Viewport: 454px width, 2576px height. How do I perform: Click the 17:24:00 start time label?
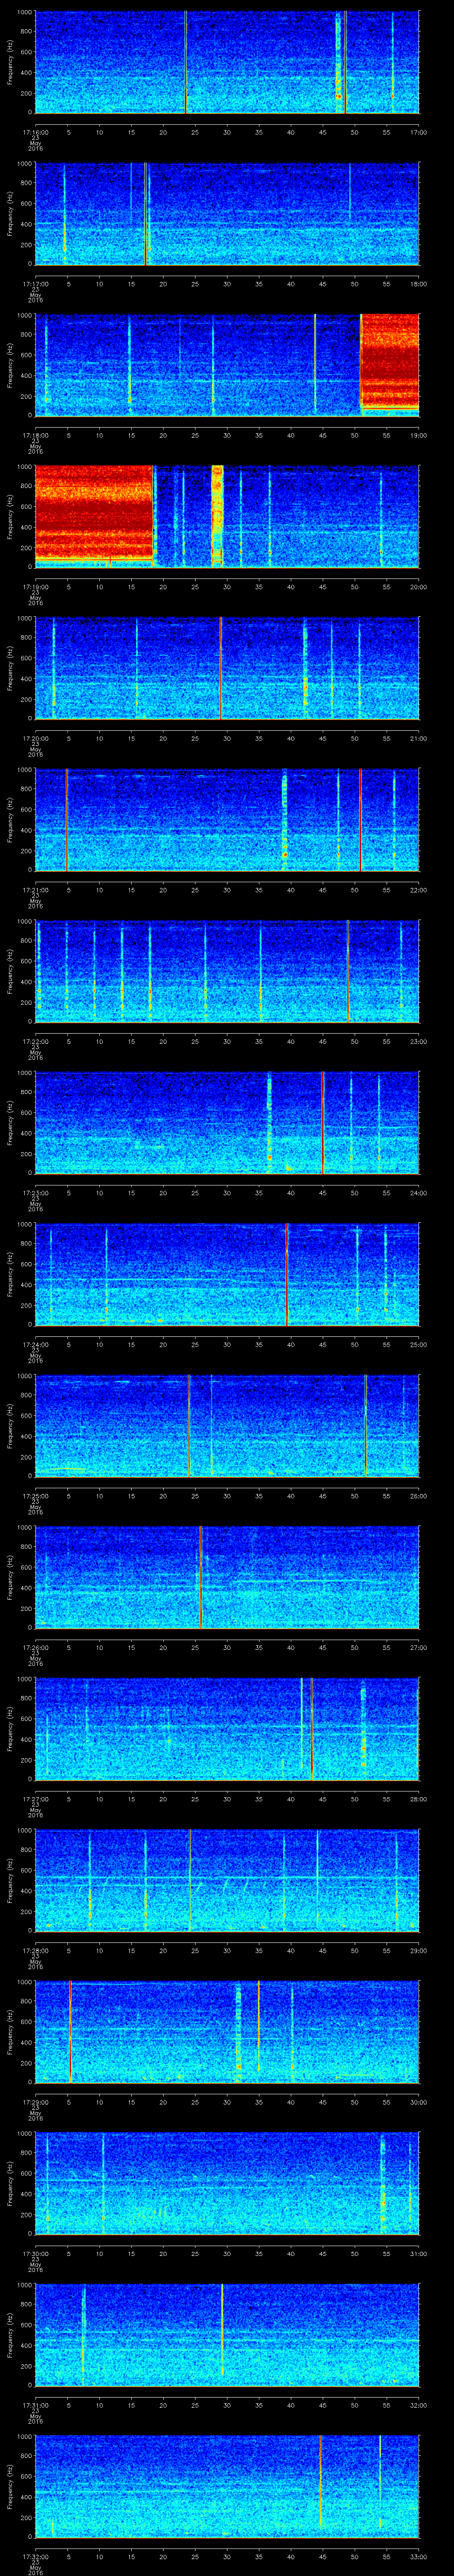[35, 1344]
